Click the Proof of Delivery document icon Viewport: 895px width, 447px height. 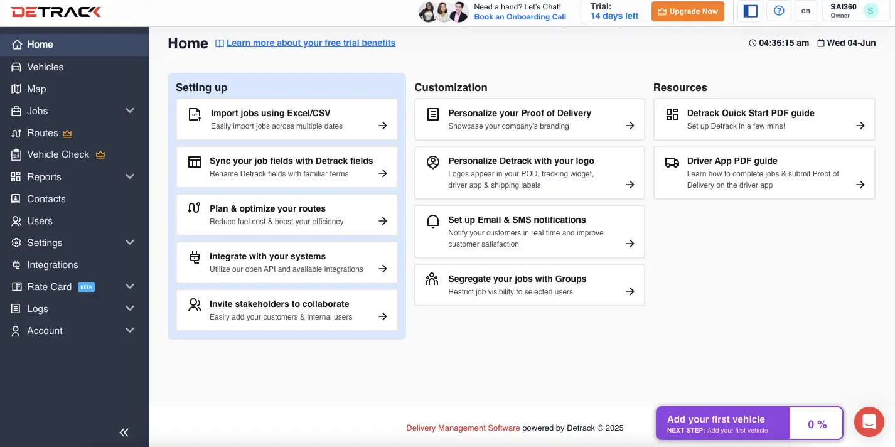click(433, 114)
